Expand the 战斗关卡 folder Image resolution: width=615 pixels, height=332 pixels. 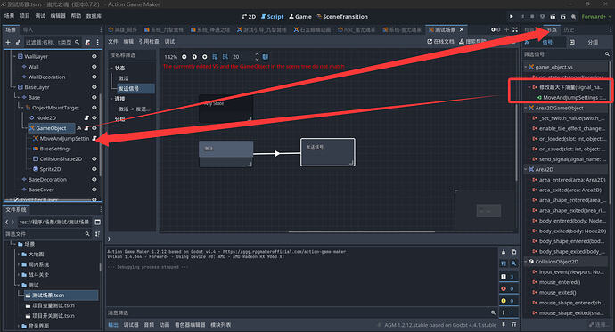[19, 275]
